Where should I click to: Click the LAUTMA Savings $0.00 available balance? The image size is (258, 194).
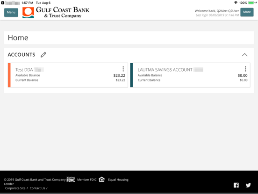click(243, 75)
